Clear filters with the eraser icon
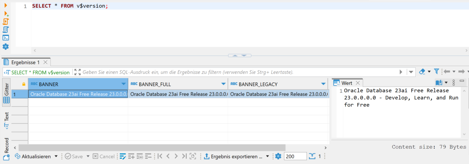This screenshot has height=164, width=469. [x=422, y=72]
